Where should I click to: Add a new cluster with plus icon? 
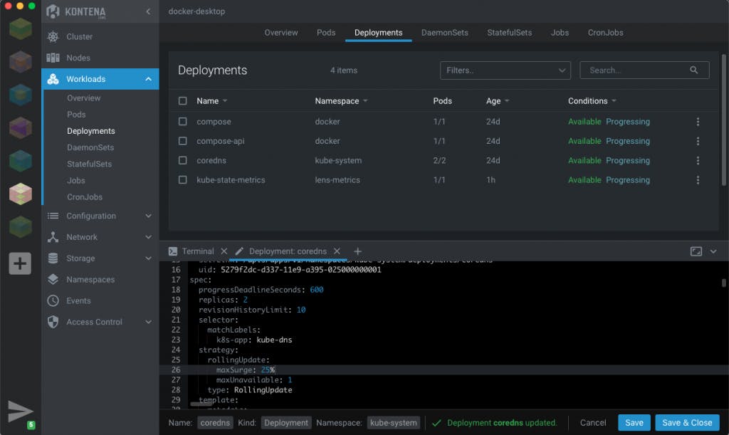tap(20, 263)
